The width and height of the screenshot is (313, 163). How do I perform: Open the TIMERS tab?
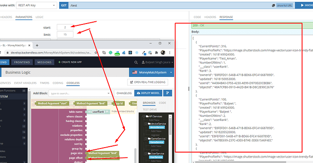(x=44, y=83)
